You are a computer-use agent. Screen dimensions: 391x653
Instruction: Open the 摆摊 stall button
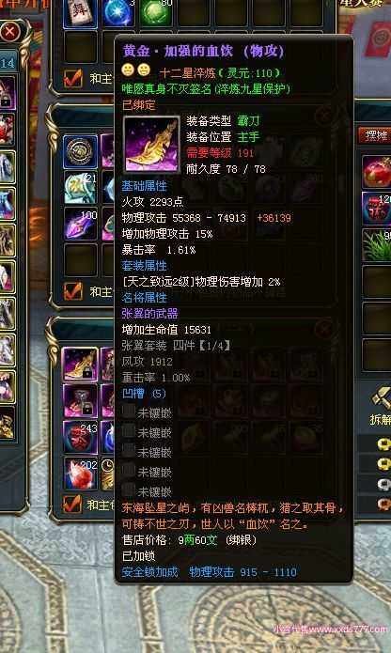375,135
